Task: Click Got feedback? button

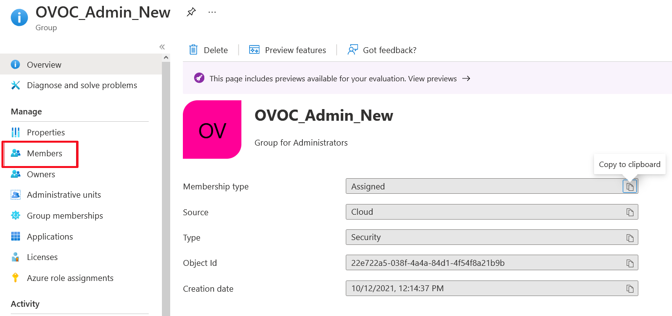Action: (382, 50)
